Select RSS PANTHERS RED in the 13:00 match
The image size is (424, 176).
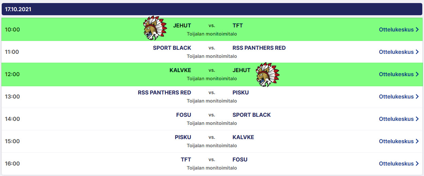[x=164, y=92]
